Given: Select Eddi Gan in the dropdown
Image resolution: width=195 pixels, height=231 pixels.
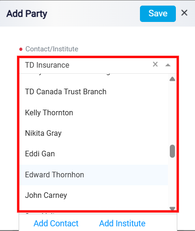Looking at the screenshot, I should pyautogui.click(x=94, y=154).
